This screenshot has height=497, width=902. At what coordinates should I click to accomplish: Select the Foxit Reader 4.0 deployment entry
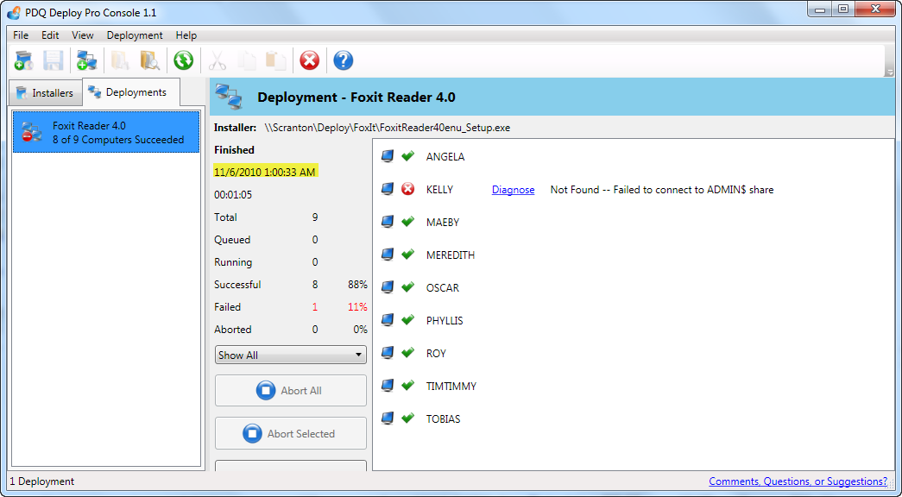106,132
